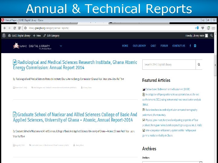
Task: Go to the HOME nav item
Action: pyautogui.click(x=125, y=46)
